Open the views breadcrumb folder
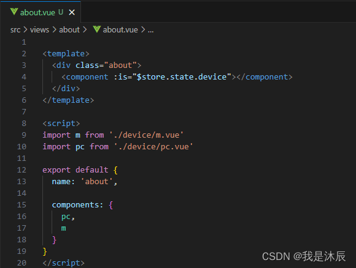This screenshot has height=268, width=356. 39,29
